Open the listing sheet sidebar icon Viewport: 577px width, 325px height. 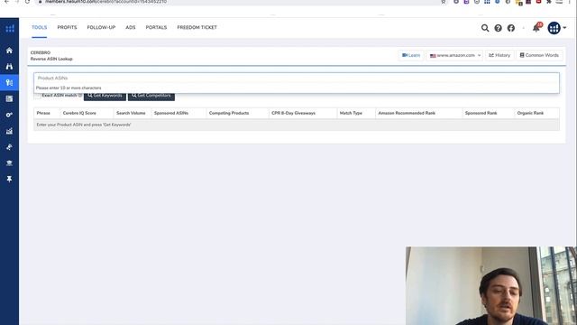(x=9, y=98)
